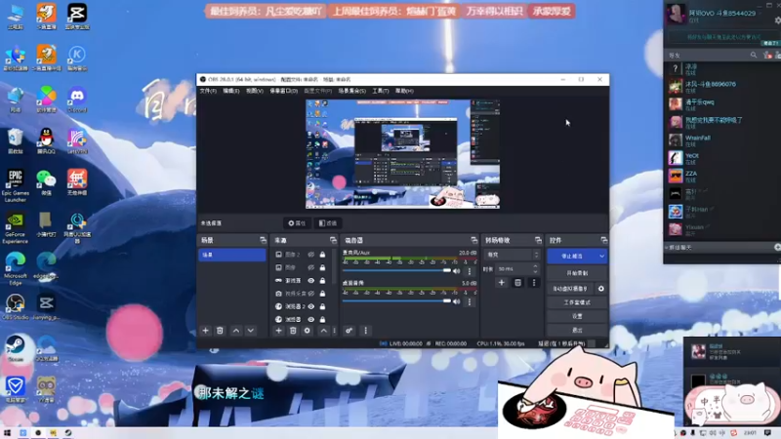
Task: Open OBS Settings from Controls dock
Action: click(x=577, y=316)
